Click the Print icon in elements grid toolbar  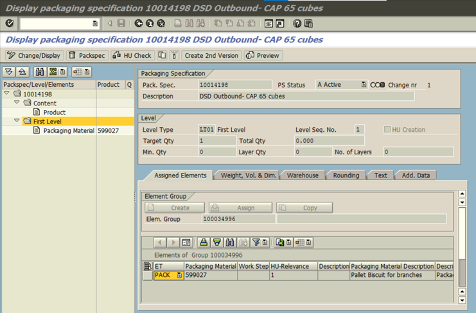pos(204,242)
